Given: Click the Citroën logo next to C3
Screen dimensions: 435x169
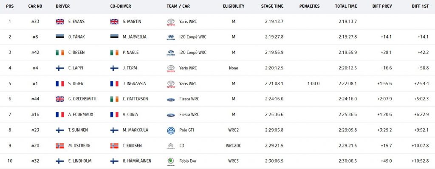Looking at the screenshot, I should coord(171,146).
